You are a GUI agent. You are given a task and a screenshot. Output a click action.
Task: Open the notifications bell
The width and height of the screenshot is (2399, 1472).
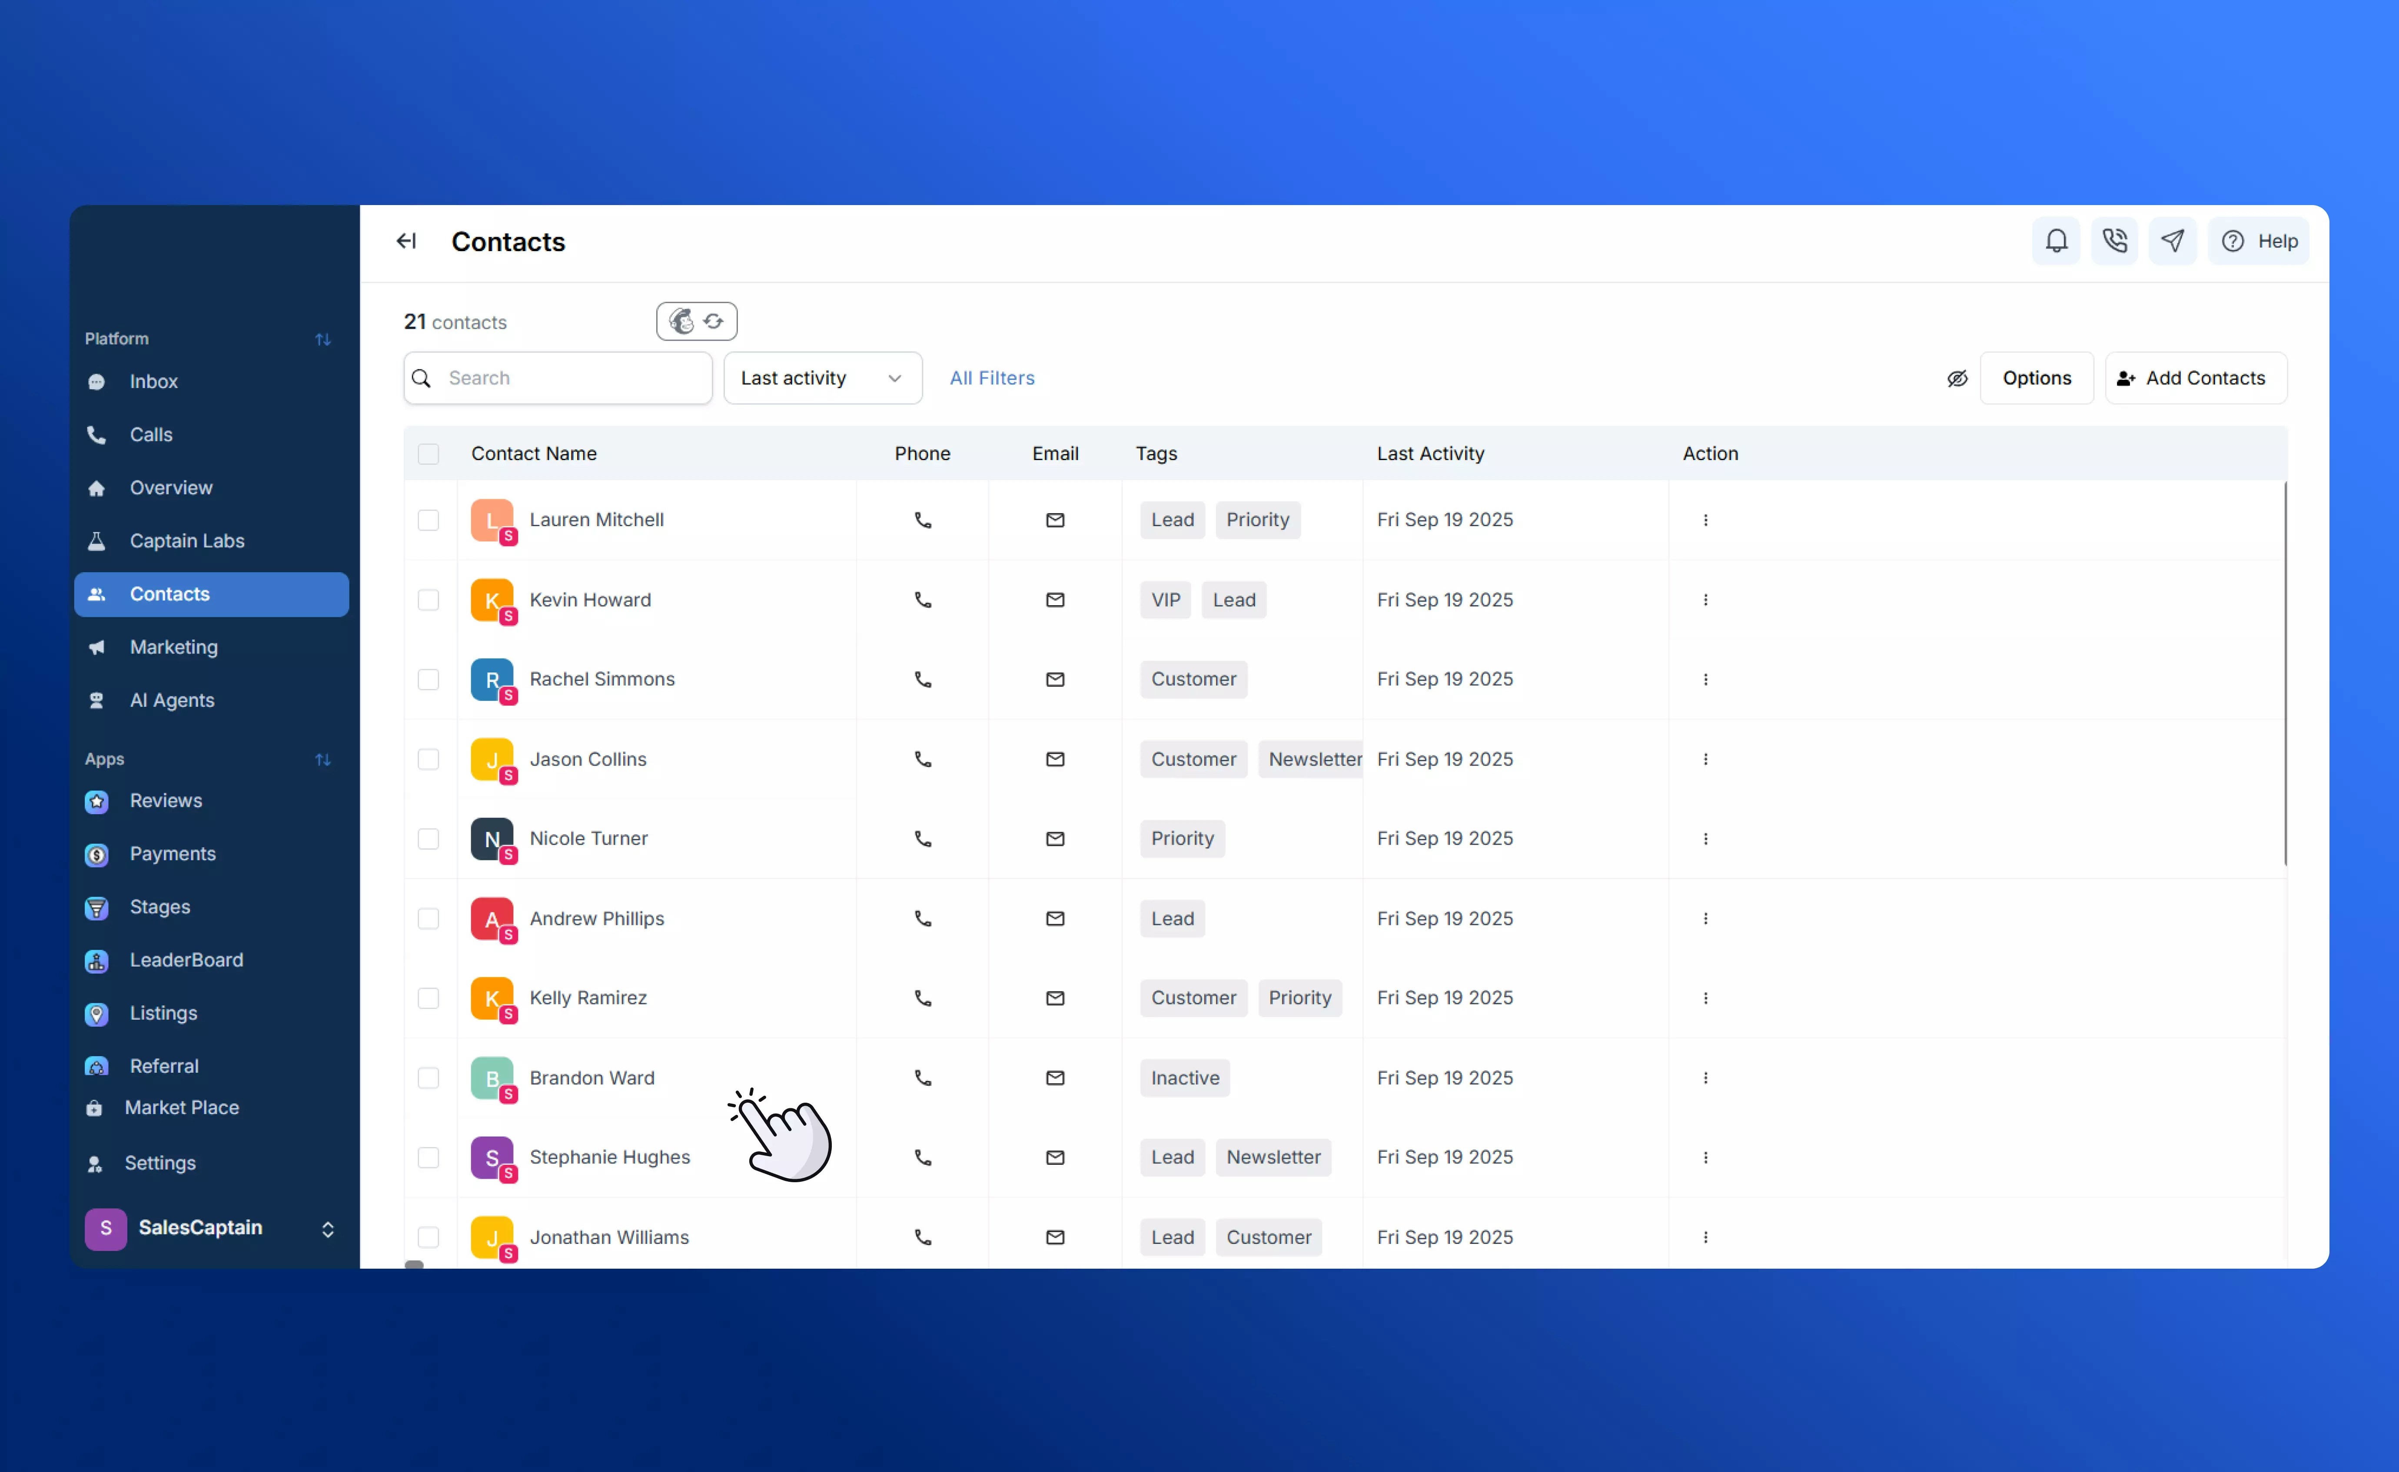[x=2055, y=240]
